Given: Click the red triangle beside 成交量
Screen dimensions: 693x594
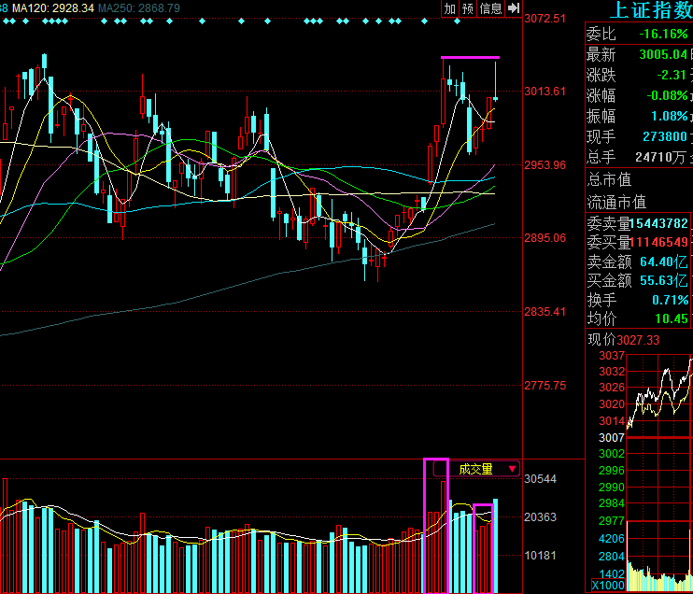Looking at the screenshot, I should point(513,469).
